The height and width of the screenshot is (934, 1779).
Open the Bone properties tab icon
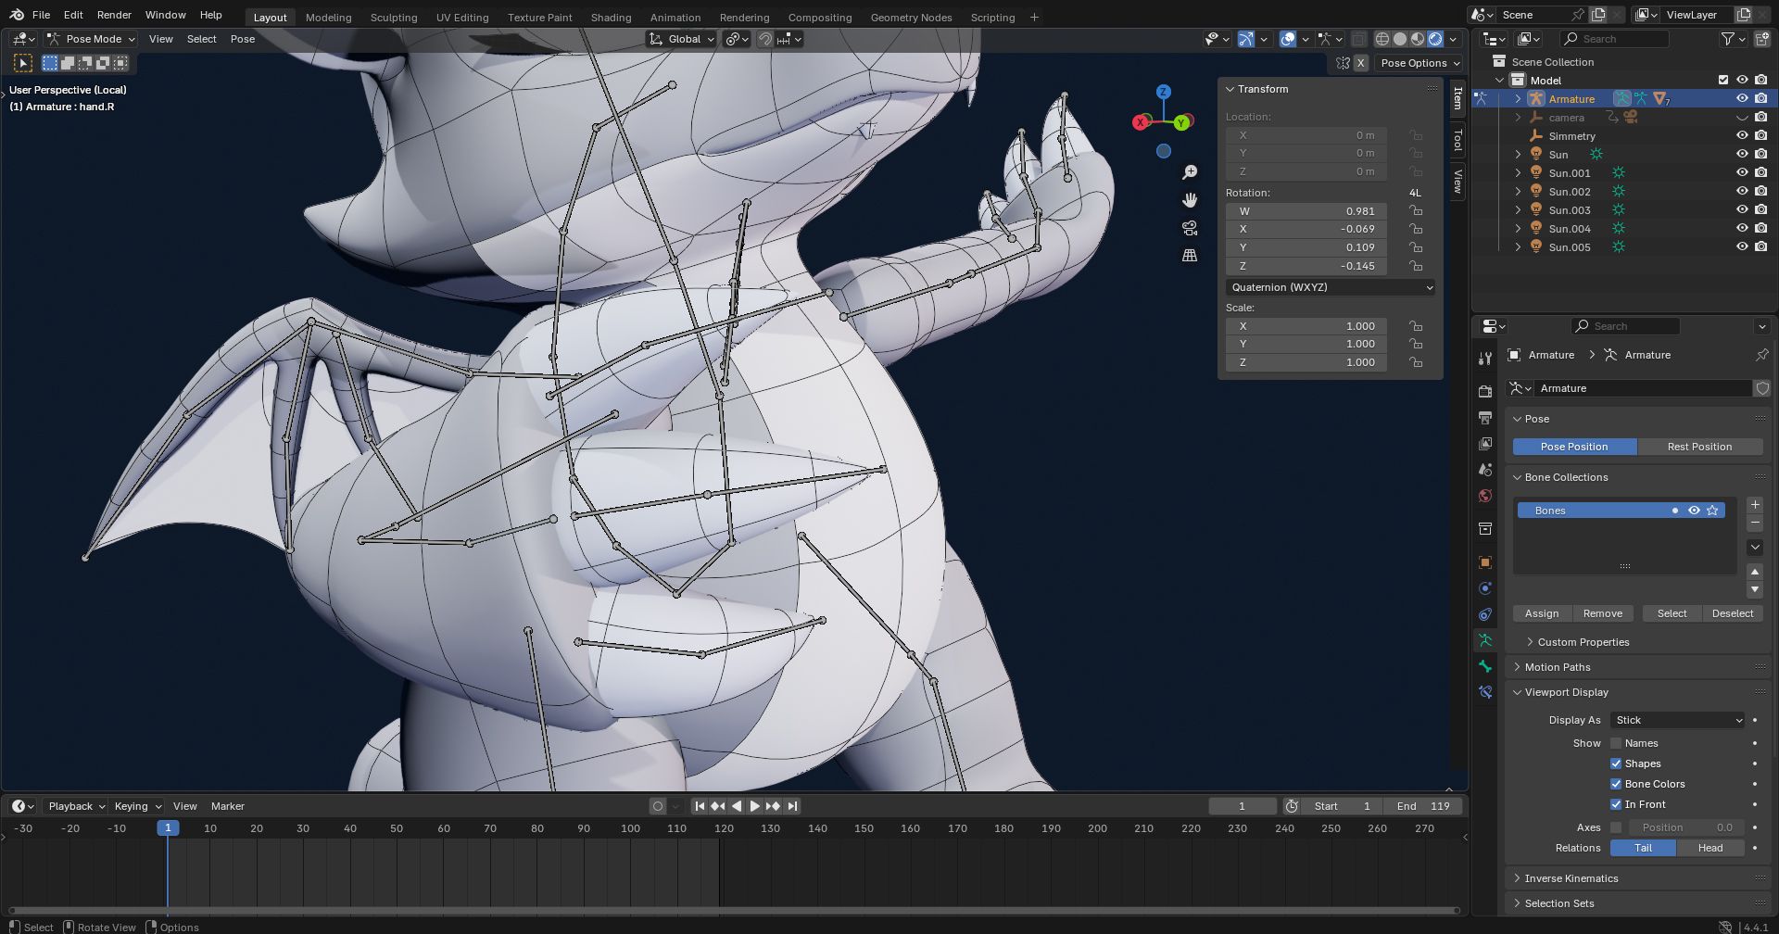(x=1485, y=666)
